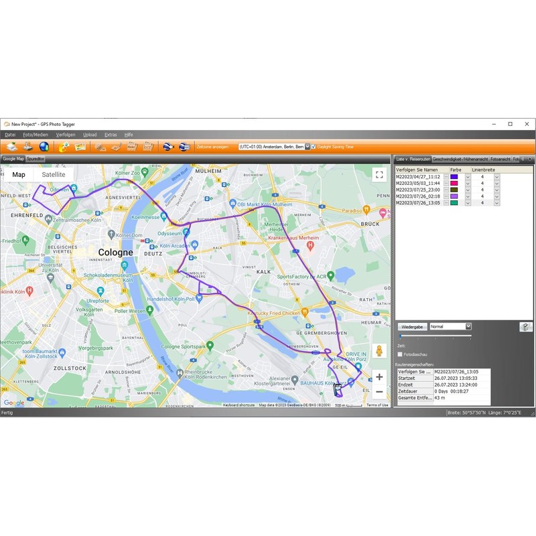
Task: Select the Street View pegman
Action: tap(379, 350)
